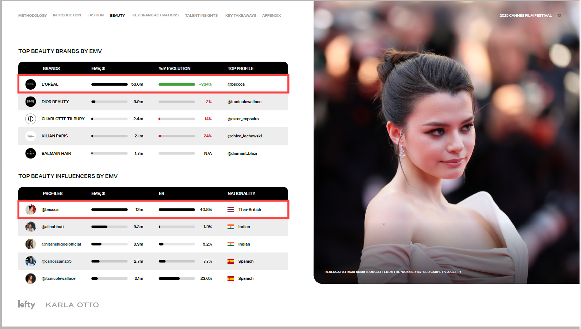
Task: Click the "ER" column header
Action: pyautogui.click(x=161, y=193)
